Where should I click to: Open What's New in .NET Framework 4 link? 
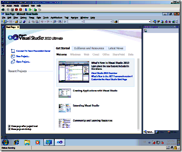(x=112, y=76)
